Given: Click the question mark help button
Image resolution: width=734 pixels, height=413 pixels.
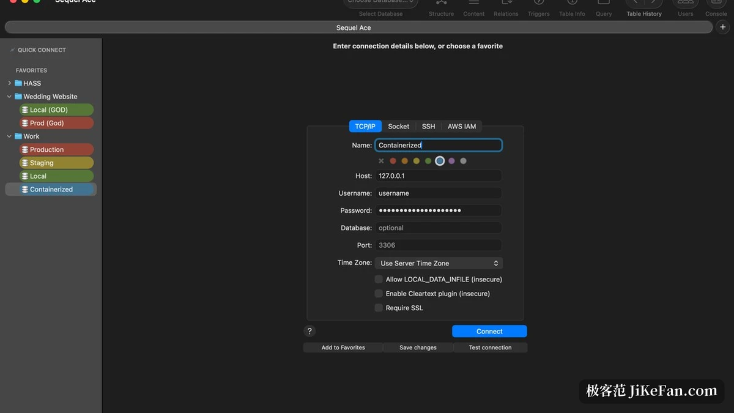Looking at the screenshot, I should coord(310,331).
